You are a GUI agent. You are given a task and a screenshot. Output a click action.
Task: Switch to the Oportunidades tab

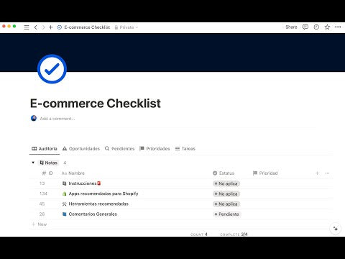(x=81, y=149)
